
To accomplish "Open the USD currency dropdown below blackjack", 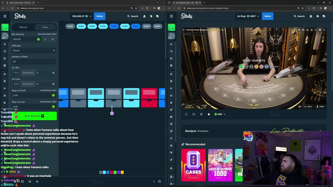I will click(220, 114).
